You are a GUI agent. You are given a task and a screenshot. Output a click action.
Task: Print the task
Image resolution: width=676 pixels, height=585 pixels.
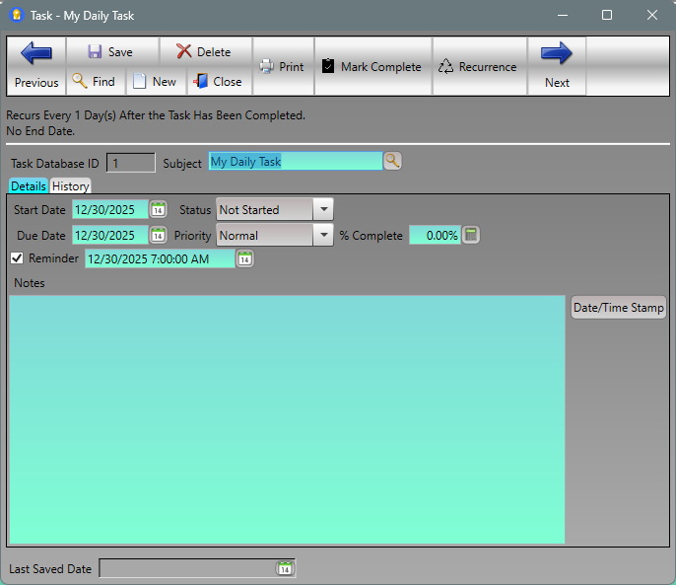[x=282, y=67]
